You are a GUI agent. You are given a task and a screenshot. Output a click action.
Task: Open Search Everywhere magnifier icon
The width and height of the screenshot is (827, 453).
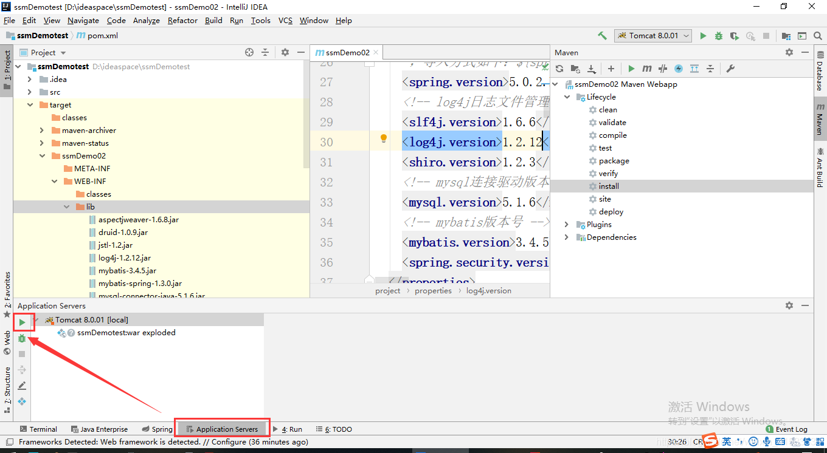tap(817, 36)
